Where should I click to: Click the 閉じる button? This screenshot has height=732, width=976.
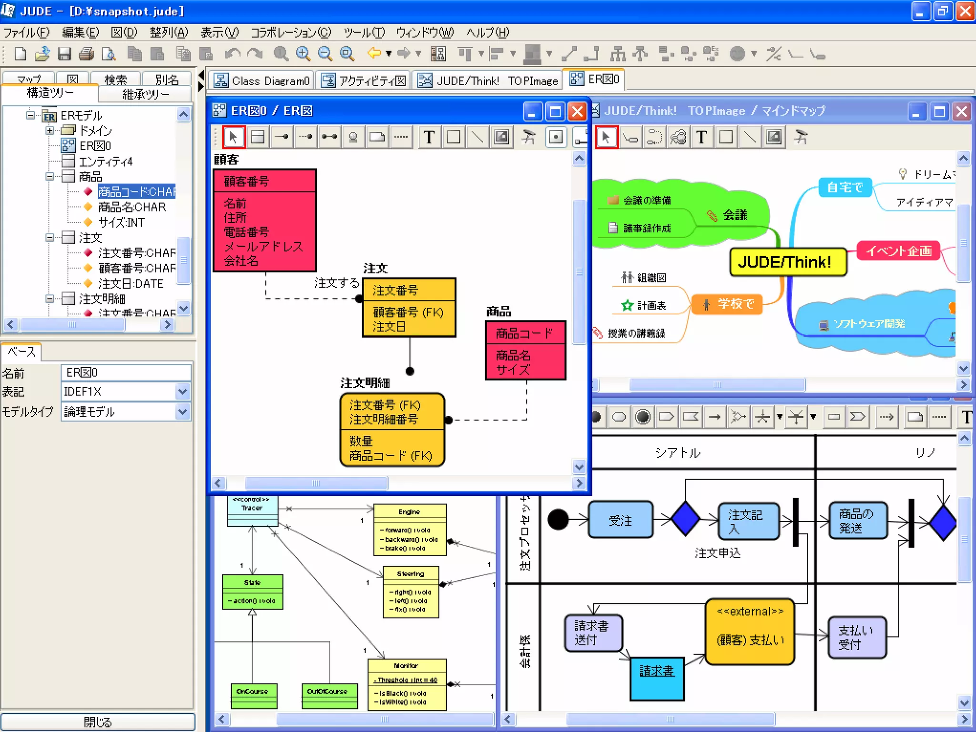(x=98, y=722)
